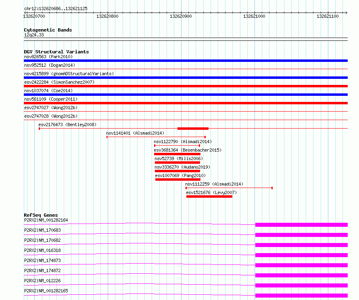359x300 pixels.
Task: Click the blue bar under nsv1037074
Action: tap(186, 95)
